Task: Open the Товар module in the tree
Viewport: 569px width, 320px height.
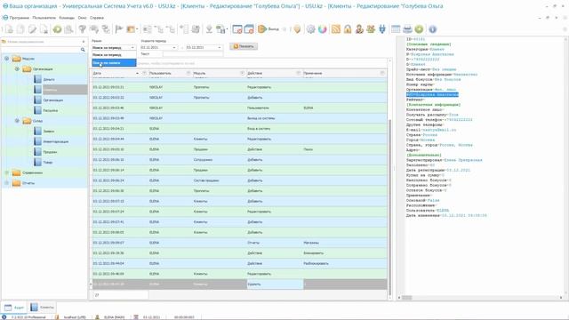Action: coord(48,163)
